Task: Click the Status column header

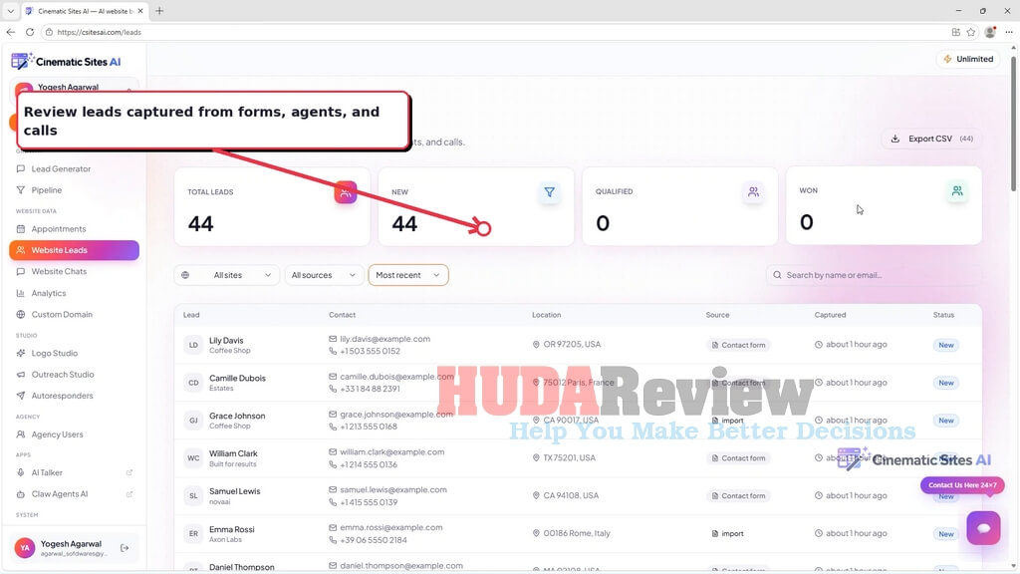Action: coord(943,315)
